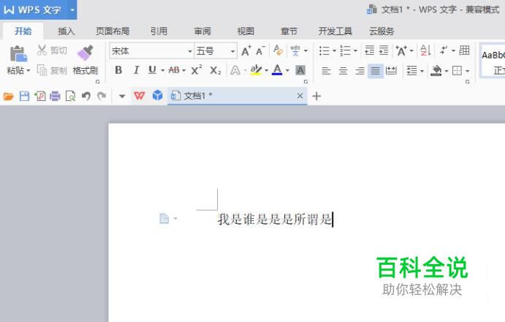Click the WPS 文字 application button
Screen dimensions: 505x322
click(33, 10)
